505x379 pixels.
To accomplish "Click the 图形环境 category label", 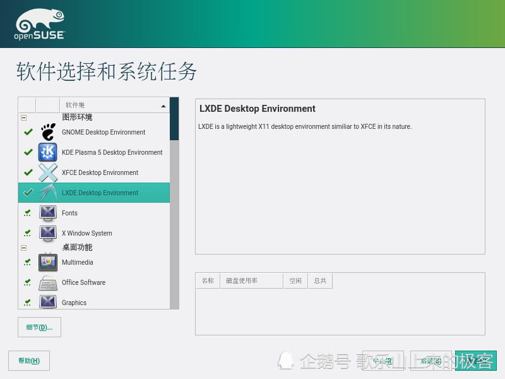I will tap(77, 117).
